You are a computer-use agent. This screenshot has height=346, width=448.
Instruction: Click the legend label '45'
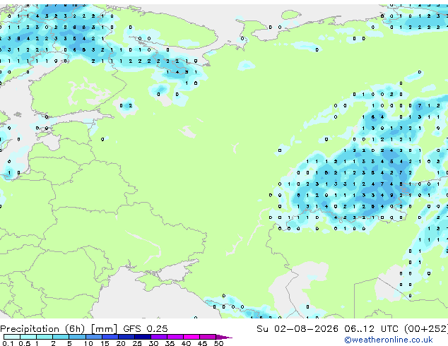[x=202, y=343]
